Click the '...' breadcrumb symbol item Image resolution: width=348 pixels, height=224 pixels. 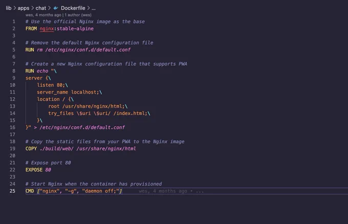tap(94, 8)
